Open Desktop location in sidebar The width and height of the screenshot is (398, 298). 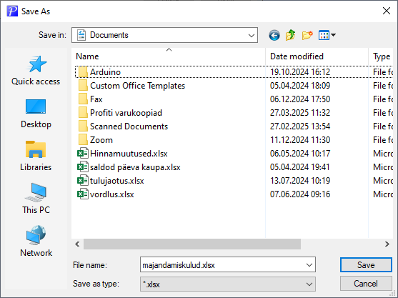click(36, 114)
